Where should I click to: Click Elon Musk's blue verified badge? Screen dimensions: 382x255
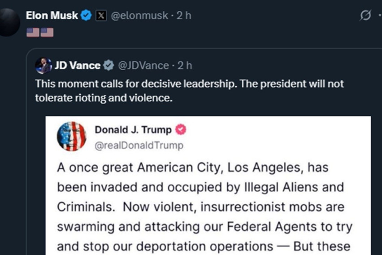pos(87,16)
